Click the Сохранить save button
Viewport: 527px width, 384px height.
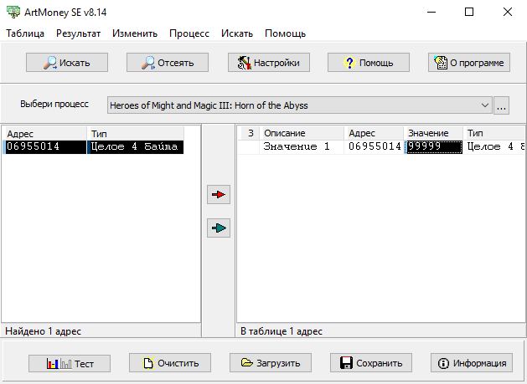(x=371, y=363)
